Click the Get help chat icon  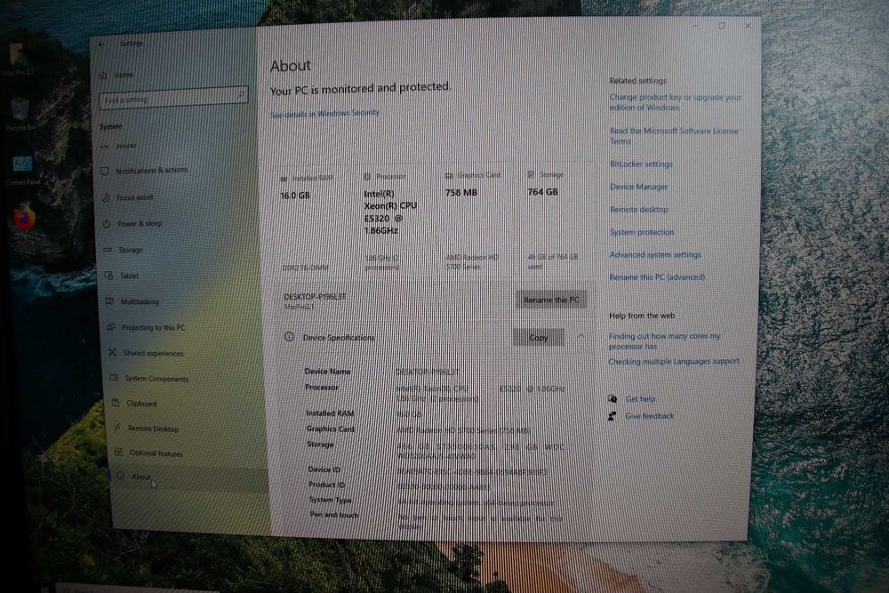[613, 398]
